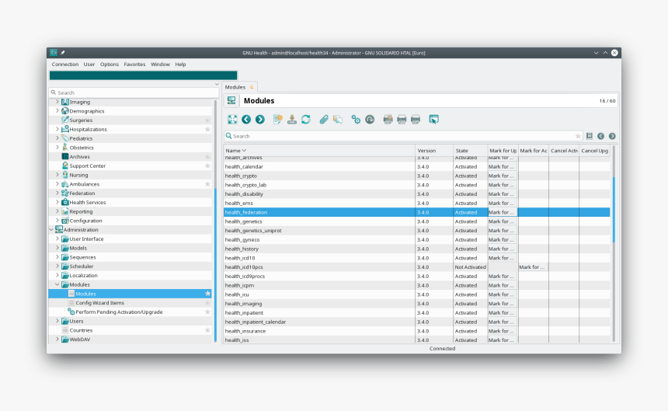
Task: Toggle the favorite star for the Hospitalizations entry
Action: click(207, 129)
